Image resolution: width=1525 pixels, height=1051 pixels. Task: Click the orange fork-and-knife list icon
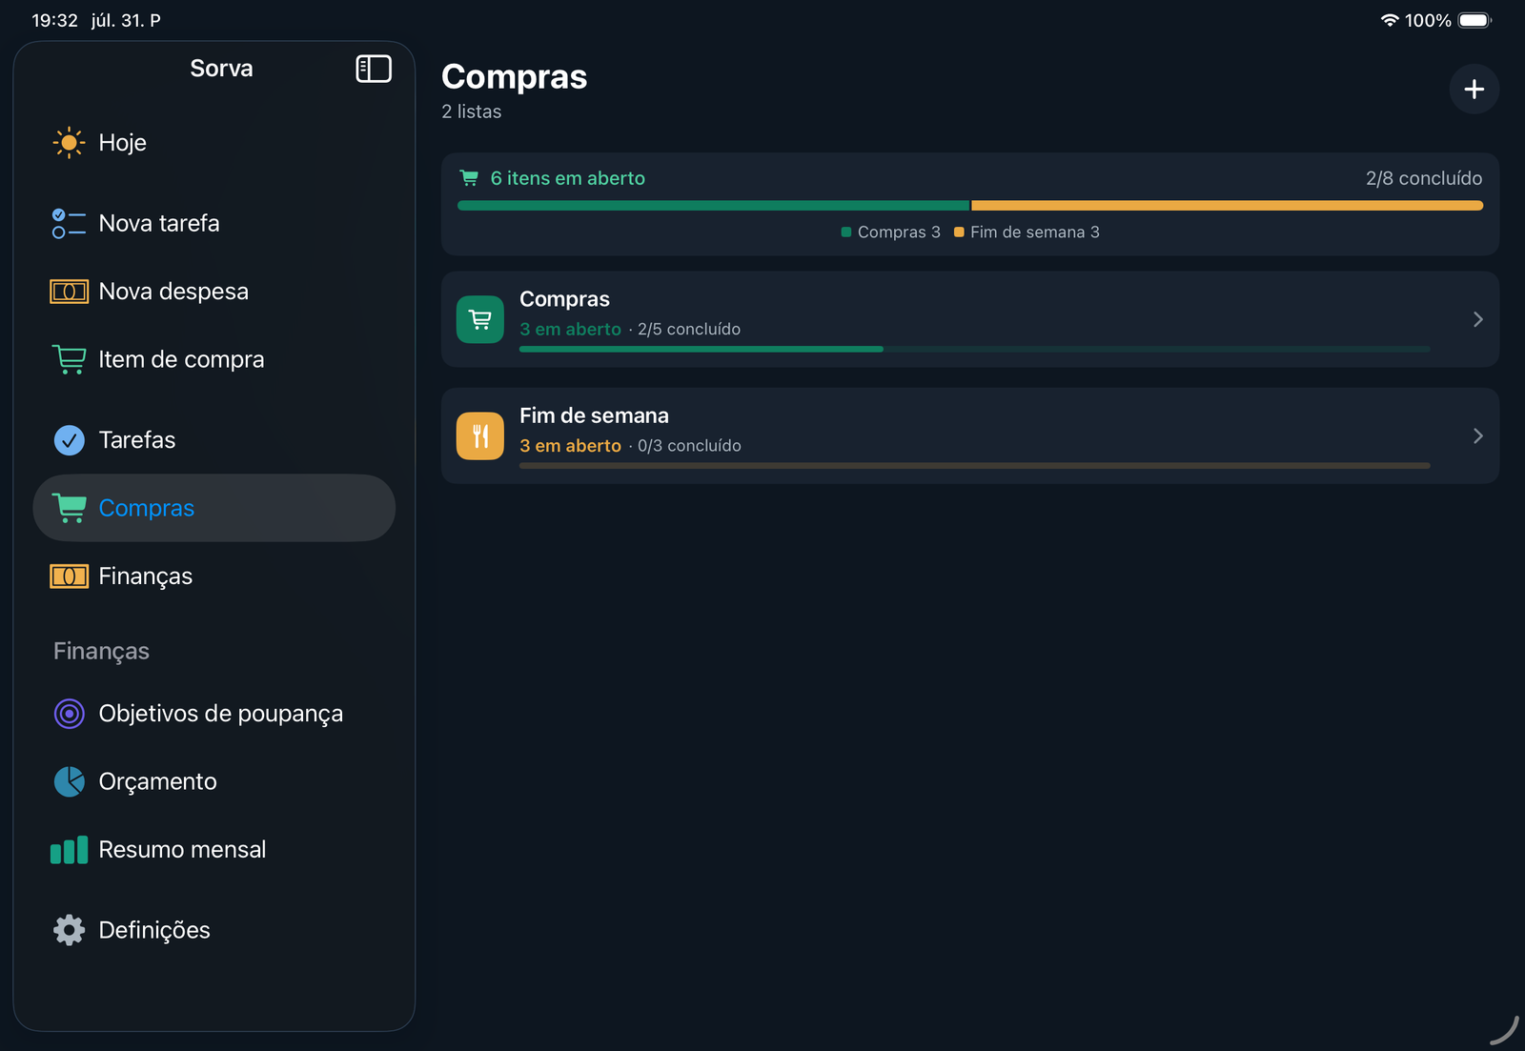tap(480, 435)
